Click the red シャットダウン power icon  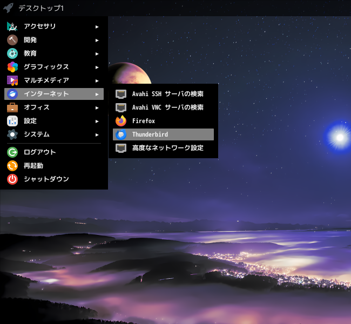click(12, 179)
